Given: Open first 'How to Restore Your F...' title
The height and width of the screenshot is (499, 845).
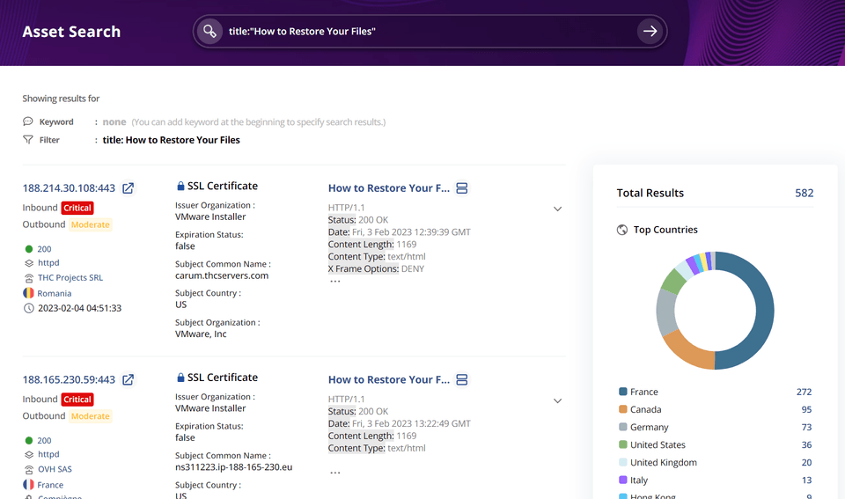Looking at the screenshot, I should pos(388,188).
